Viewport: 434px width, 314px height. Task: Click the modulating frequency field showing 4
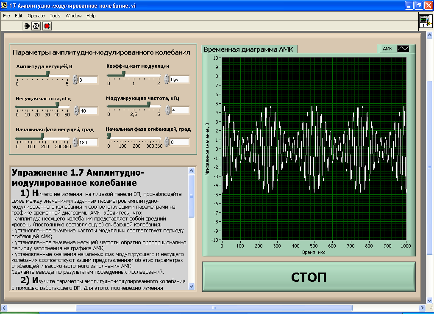[180, 110]
